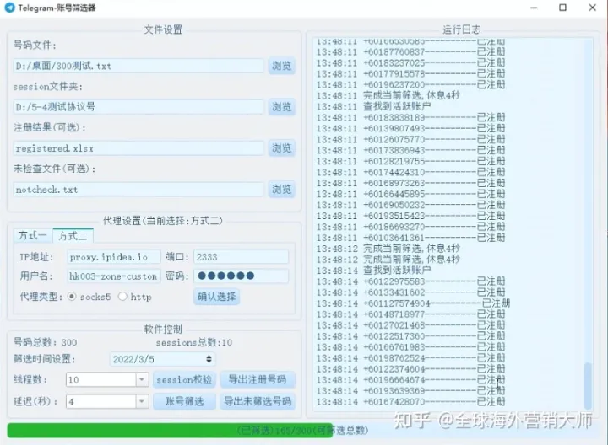
Task: Browse for the 未检查文件 file
Action: pos(281,190)
